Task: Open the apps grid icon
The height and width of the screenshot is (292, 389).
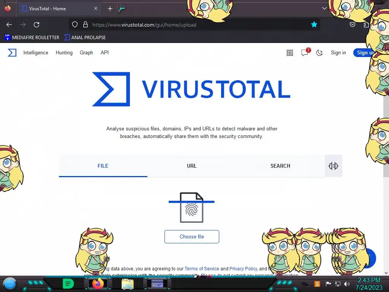Action: tap(290, 52)
